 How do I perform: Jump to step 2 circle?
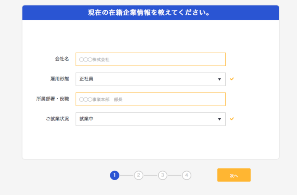point(139,175)
